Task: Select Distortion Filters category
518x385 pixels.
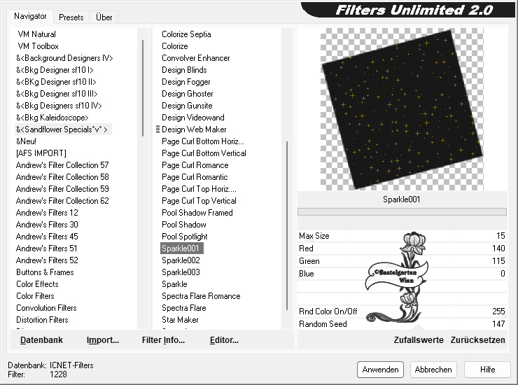Action: (x=42, y=320)
